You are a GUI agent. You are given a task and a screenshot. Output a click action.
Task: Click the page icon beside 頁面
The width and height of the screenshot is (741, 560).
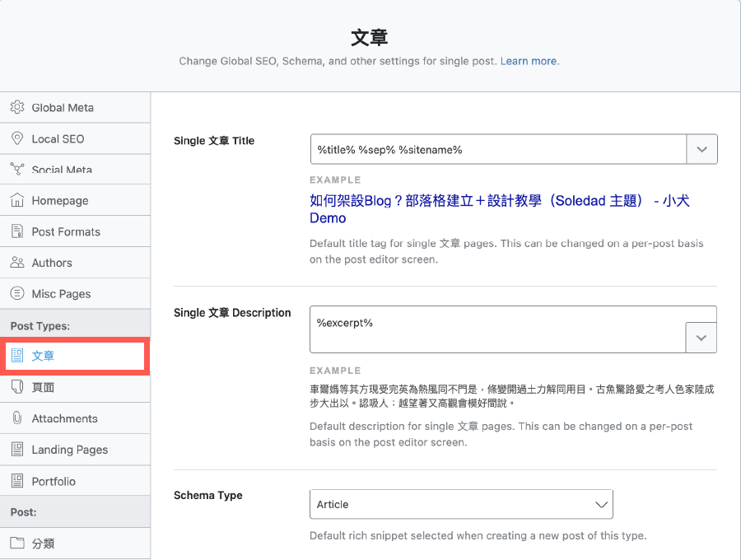pyautogui.click(x=18, y=386)
